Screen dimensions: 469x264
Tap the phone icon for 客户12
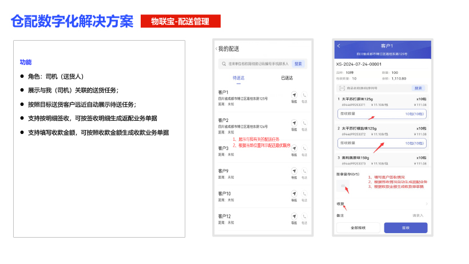point(304,217)
